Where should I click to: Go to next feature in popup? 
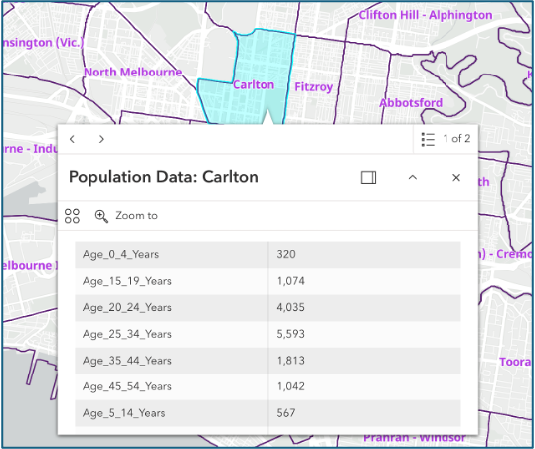pyautogui.click(x=101, y=139)
